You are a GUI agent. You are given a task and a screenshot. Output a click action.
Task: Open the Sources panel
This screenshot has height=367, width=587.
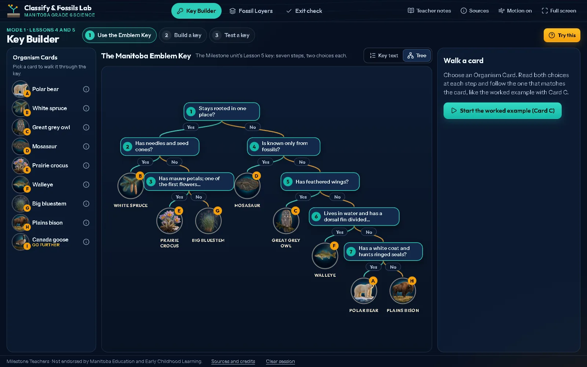pyautogui.click(x=475, y=11)
